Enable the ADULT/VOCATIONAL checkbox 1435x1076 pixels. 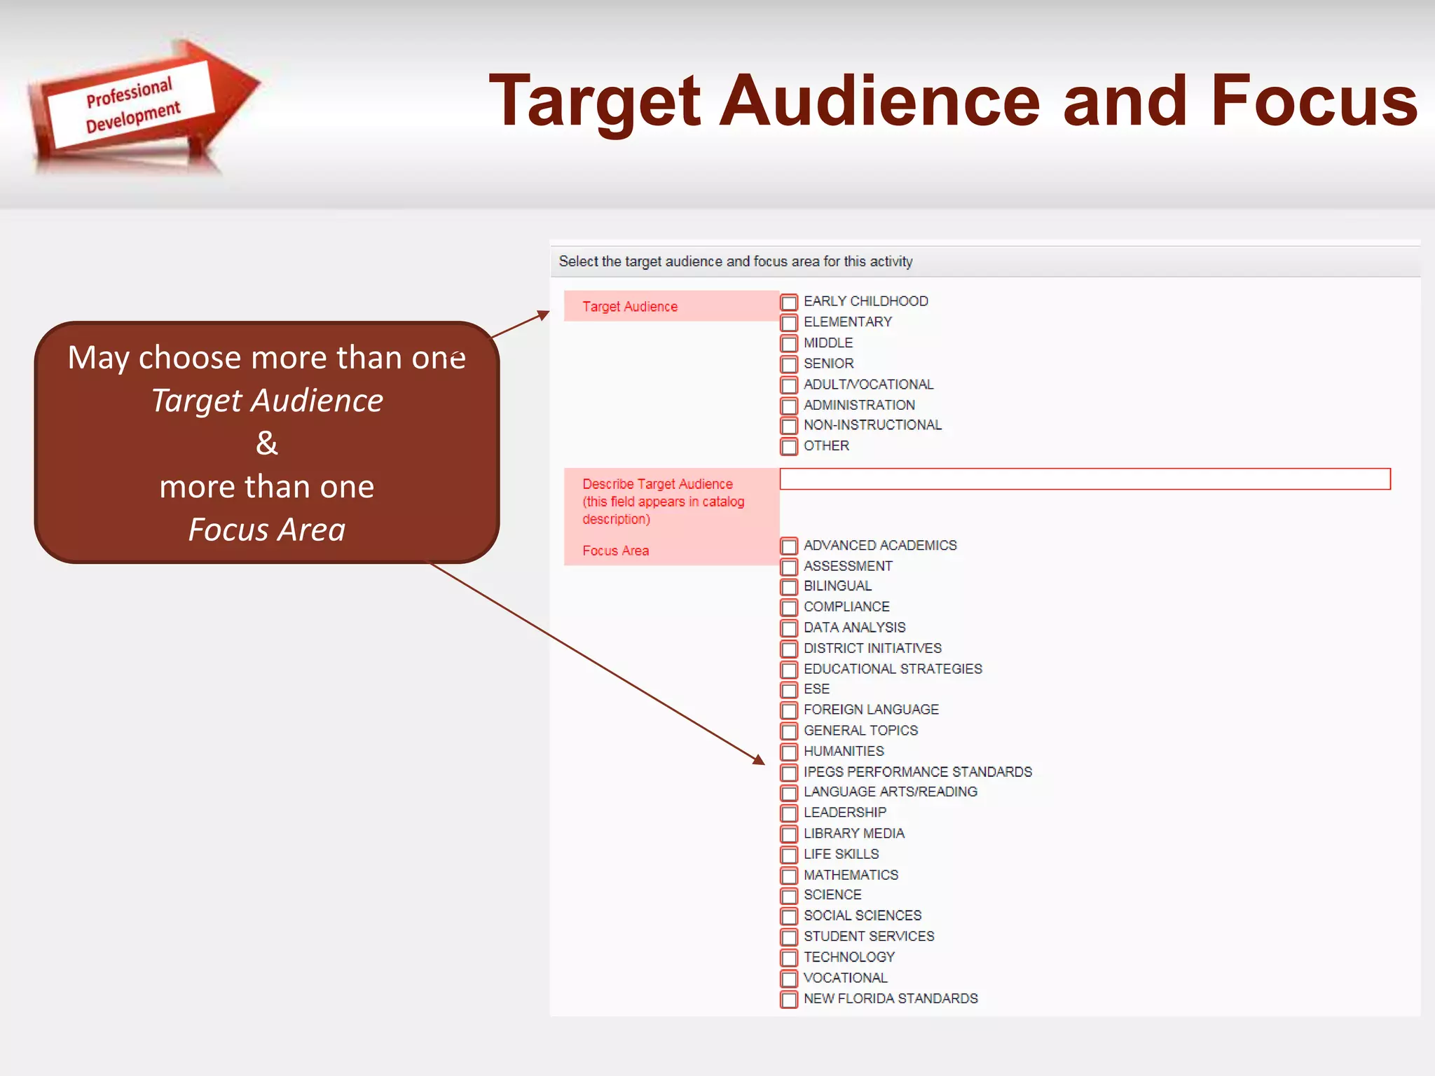click(x=789, y=385)
